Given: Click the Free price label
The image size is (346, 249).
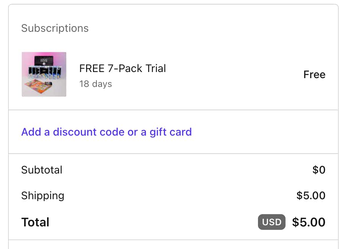Looking at the screenshot, I should (x=315, y=74).
